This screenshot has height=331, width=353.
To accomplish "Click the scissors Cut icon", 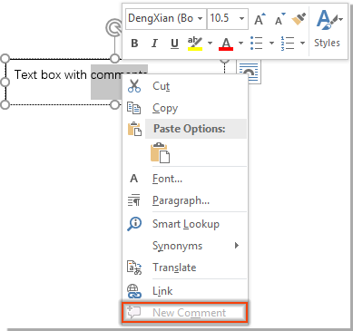I will 134,86.
